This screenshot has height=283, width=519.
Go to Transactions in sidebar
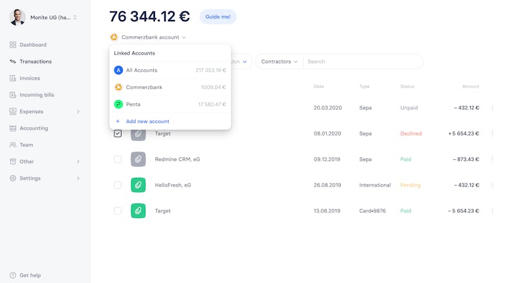(x=35, y=62)
